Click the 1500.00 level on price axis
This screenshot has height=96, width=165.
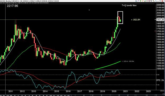pyautogui.click(x=160, y=42)
